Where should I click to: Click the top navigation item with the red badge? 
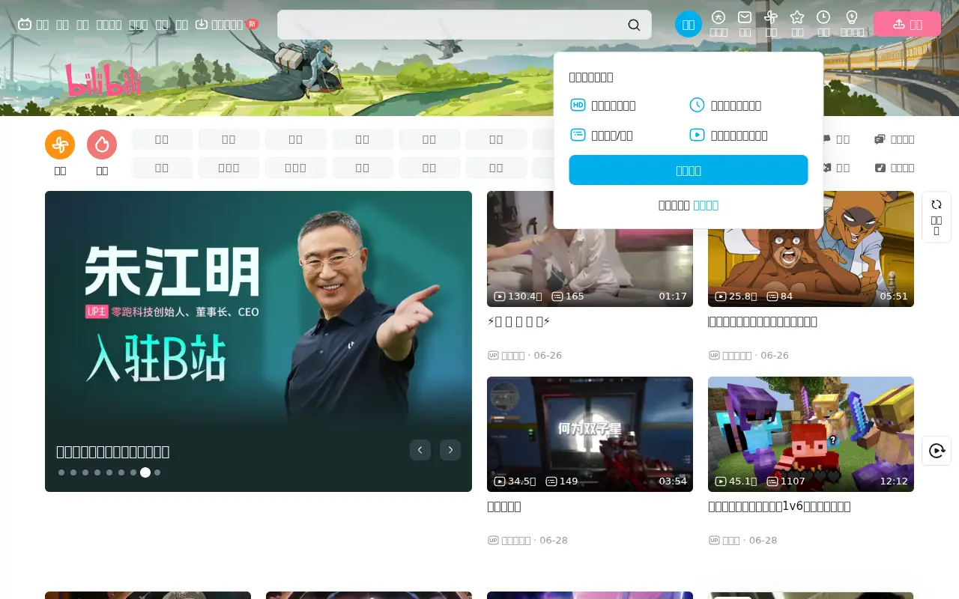tap(226, 24)
